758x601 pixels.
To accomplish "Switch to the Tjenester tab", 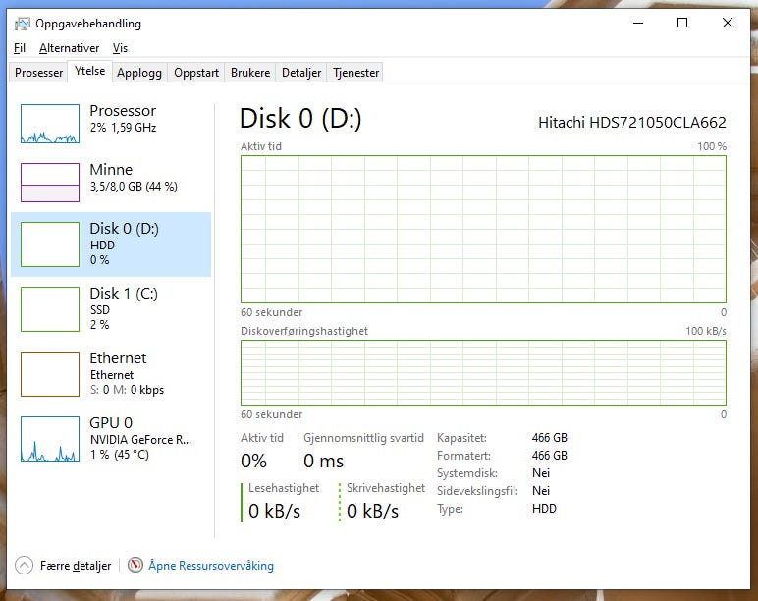I will [355, 73].
